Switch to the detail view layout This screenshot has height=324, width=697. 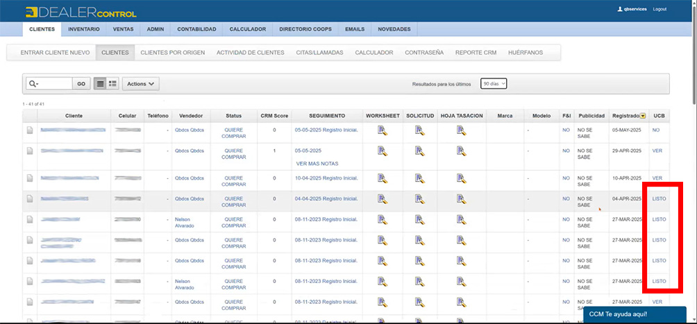[112, 83]
